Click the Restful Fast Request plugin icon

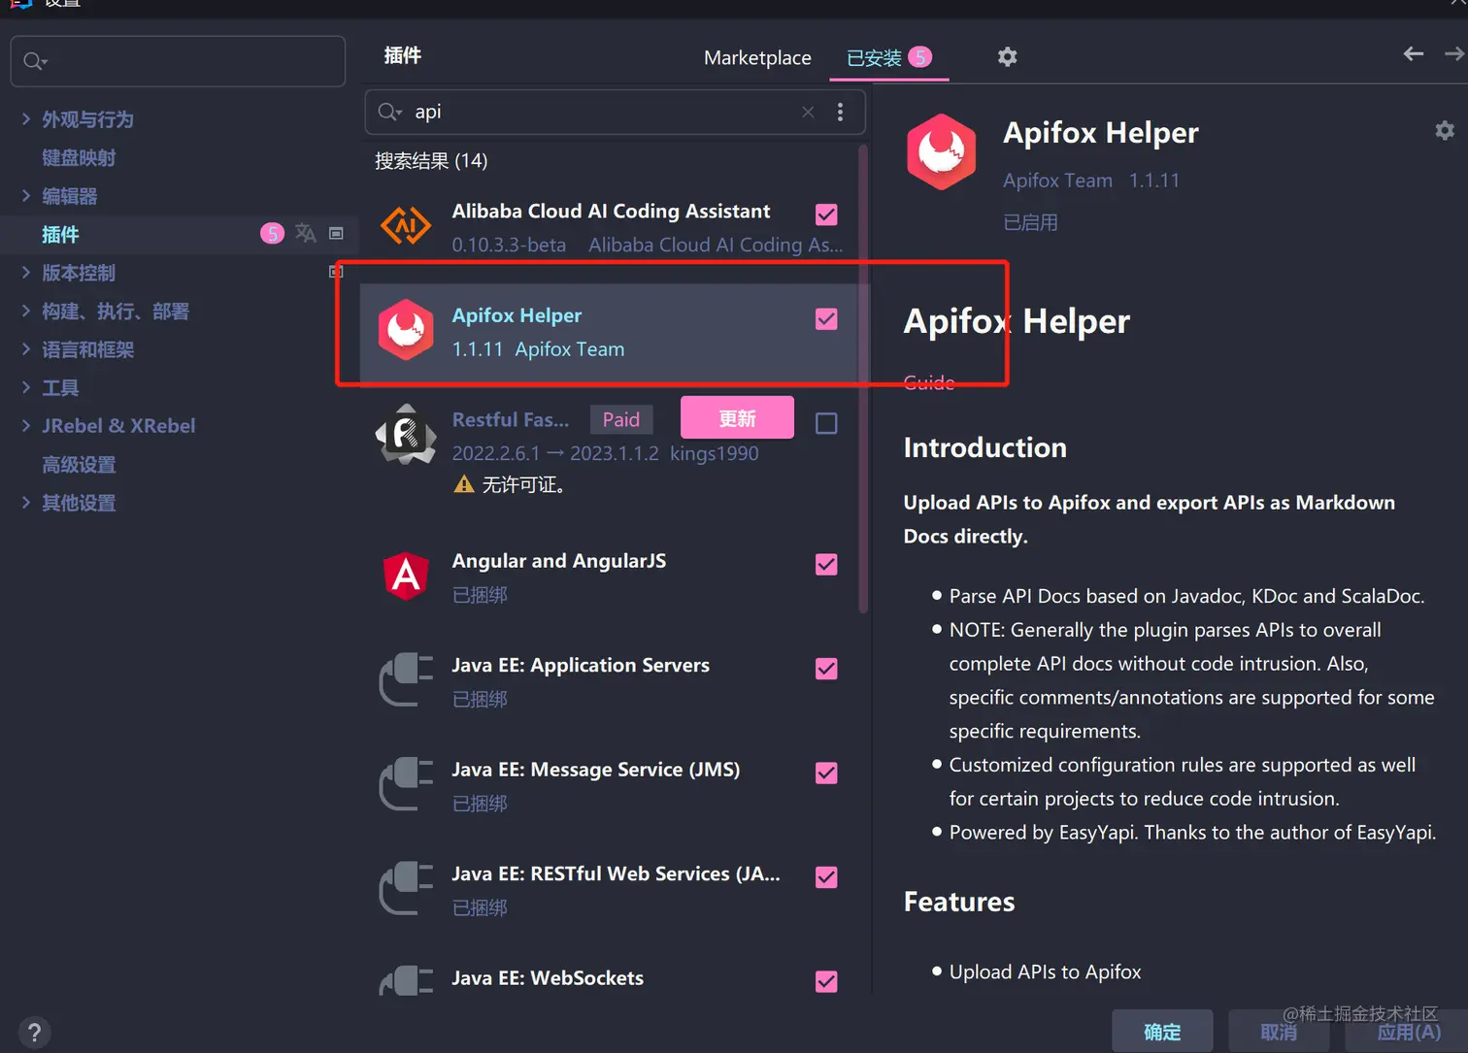[x=406, y=434]
